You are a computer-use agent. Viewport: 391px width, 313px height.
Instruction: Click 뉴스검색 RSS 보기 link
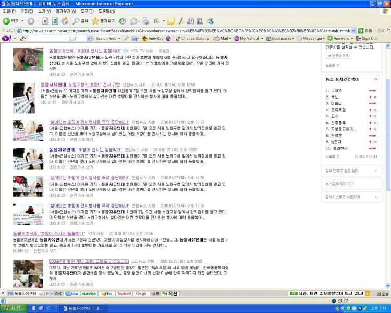coord(339,184)
